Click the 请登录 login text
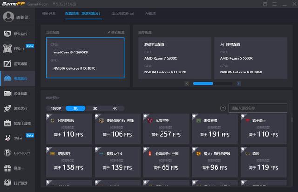The width and height of the screenshot is (298, 192). pos(22,18)
